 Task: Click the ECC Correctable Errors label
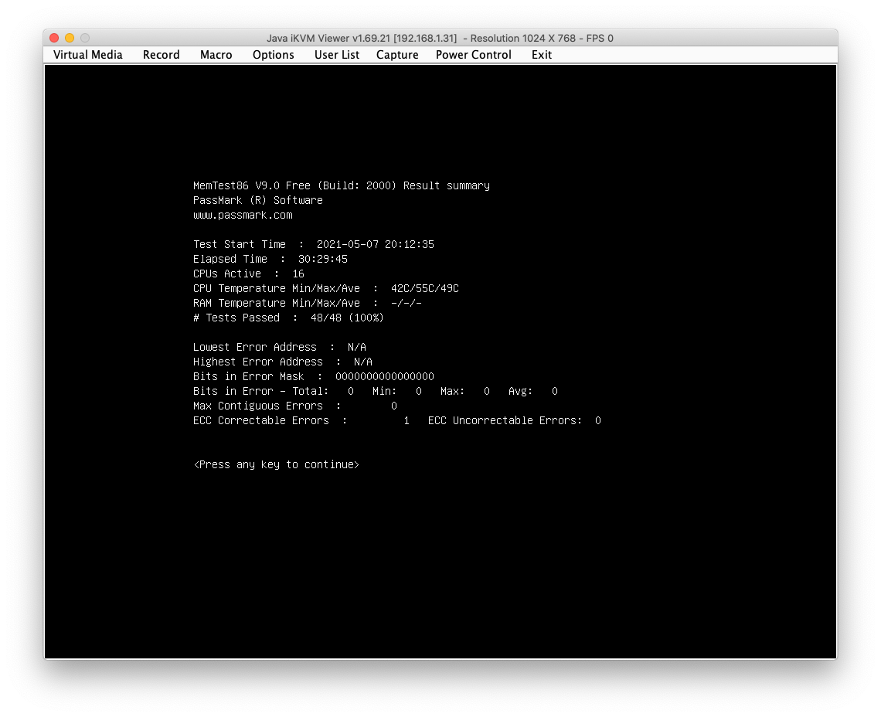pyautogui.click(x=260, y=420)
